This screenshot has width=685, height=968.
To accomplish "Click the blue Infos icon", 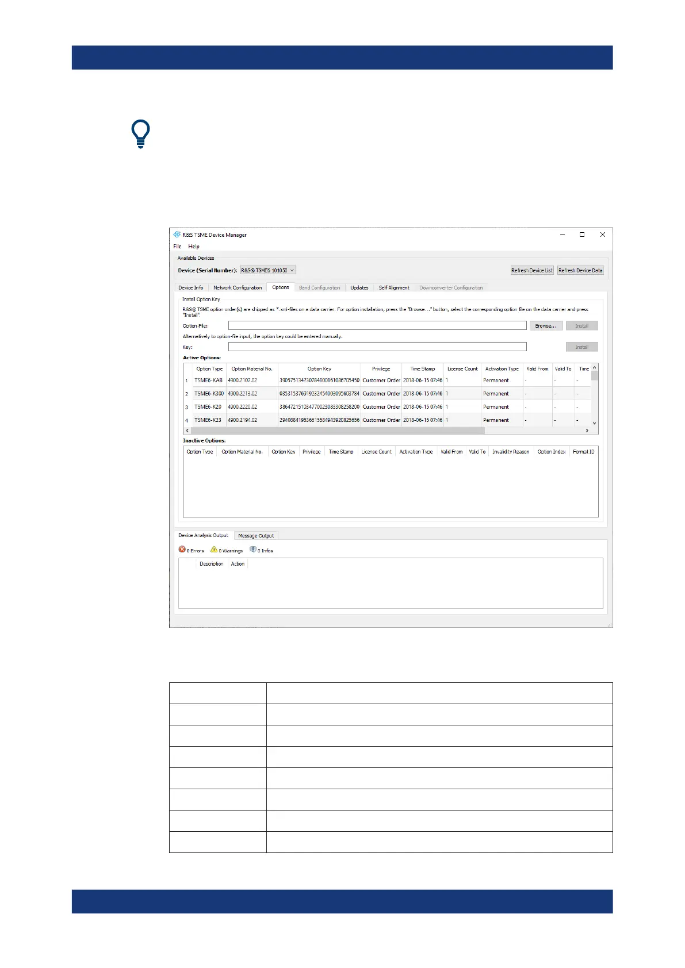I will [252, 550].
